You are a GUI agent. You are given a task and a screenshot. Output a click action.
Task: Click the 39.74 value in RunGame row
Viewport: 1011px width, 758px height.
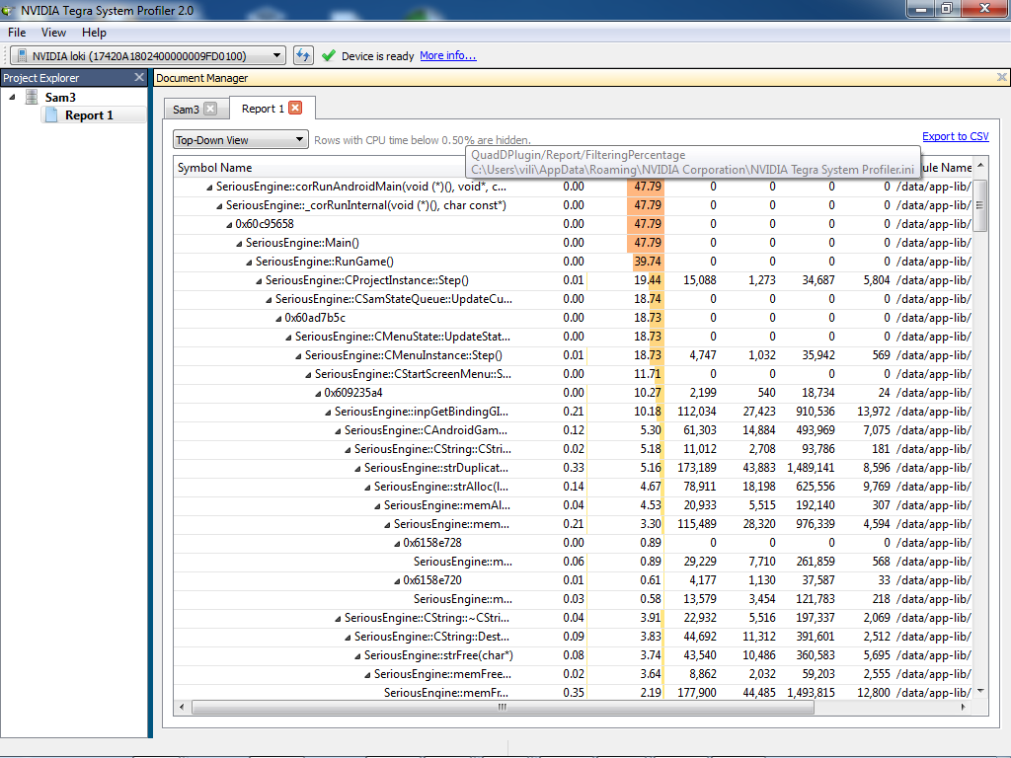pyautogui.click(x=648, y=262)
